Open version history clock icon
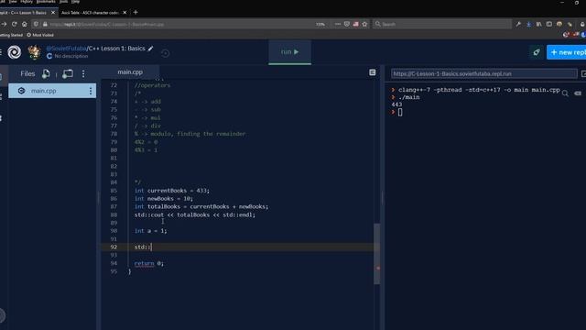The image size is (586, 330). (165, 53)
